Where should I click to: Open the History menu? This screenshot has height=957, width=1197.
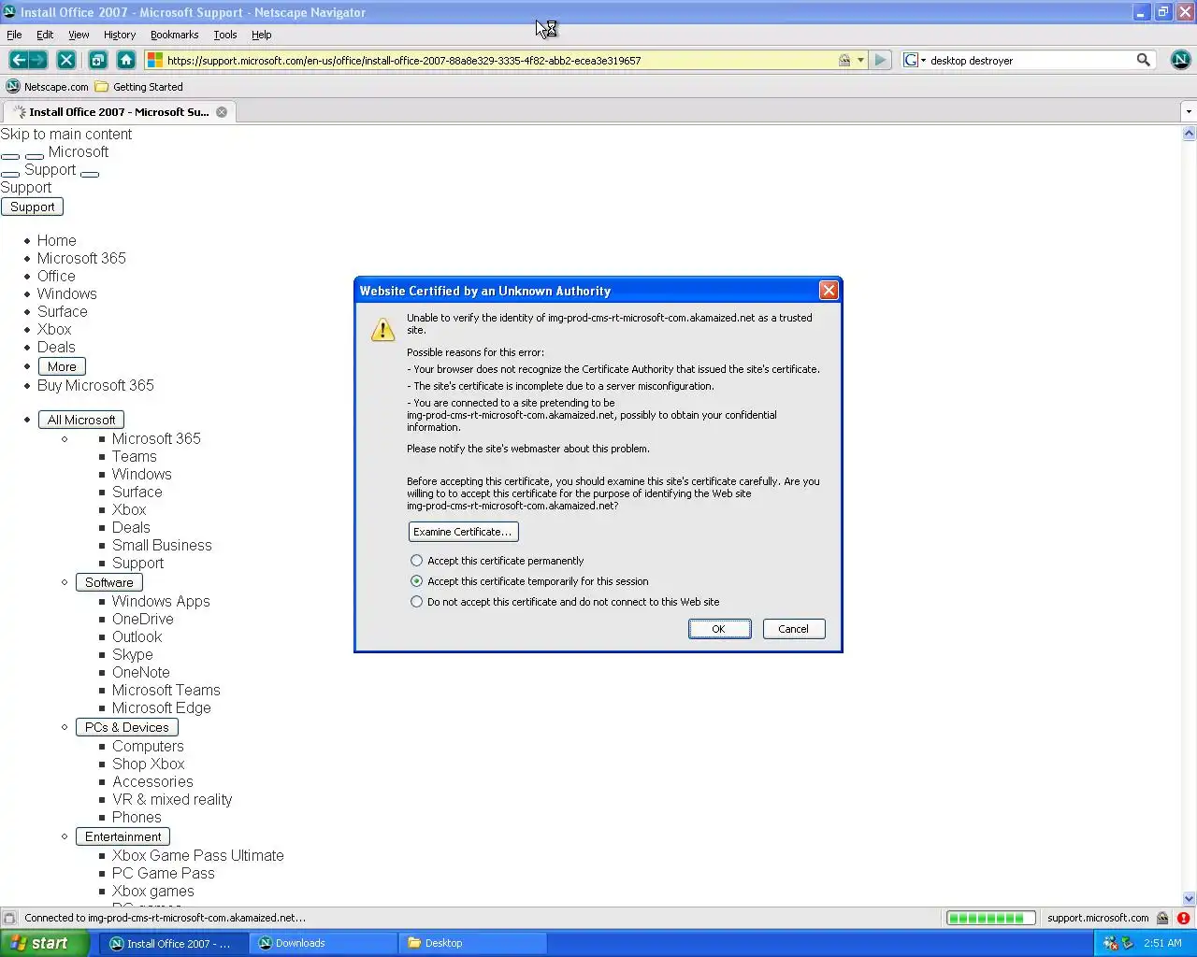[120, 35]
